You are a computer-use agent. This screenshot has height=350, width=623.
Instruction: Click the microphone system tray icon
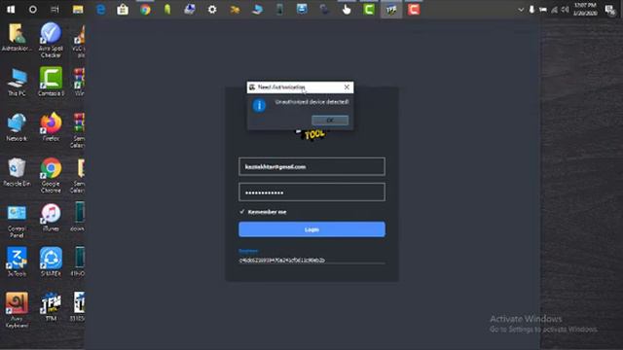click(531, 10)
